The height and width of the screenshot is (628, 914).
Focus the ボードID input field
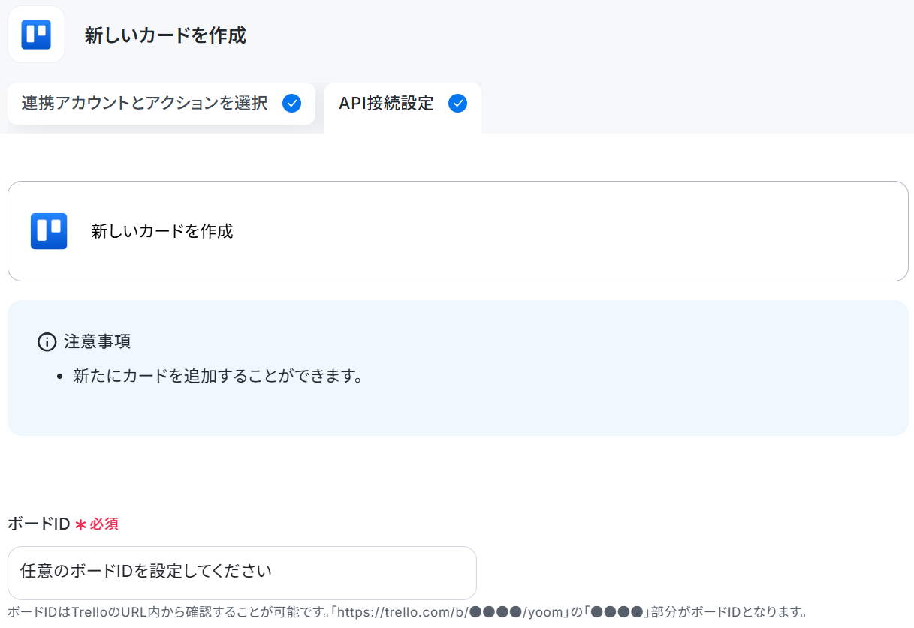click(242, 572)
